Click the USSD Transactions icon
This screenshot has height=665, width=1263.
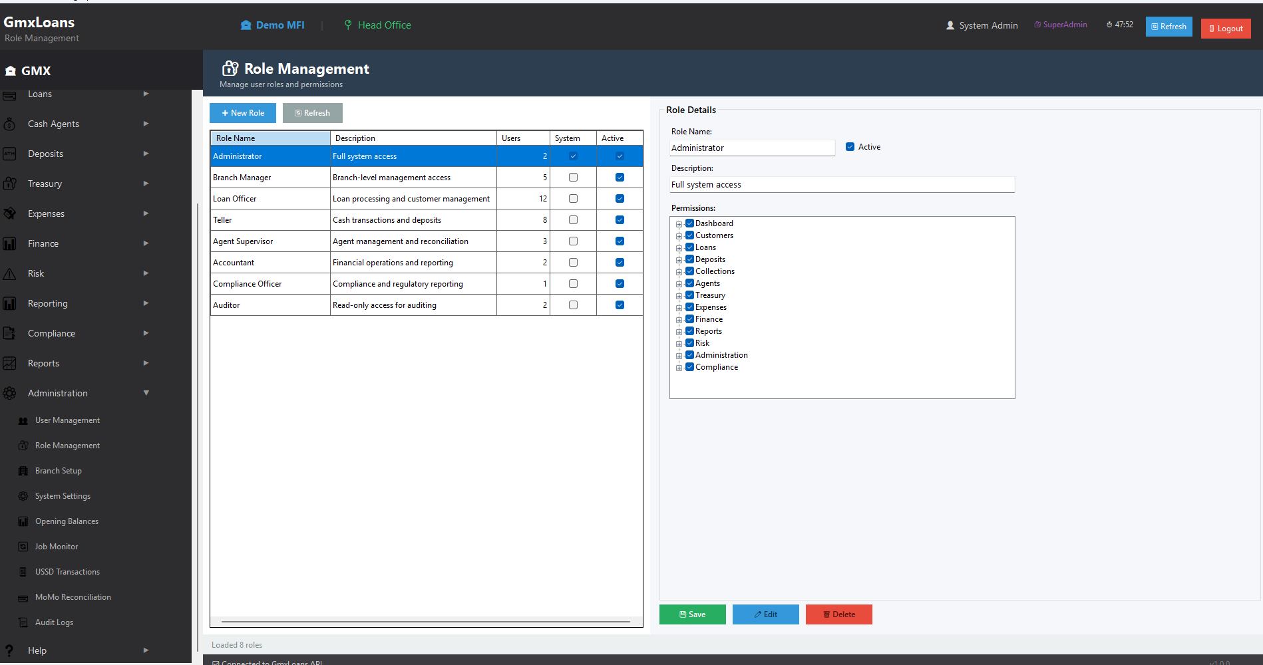point(23,572)
